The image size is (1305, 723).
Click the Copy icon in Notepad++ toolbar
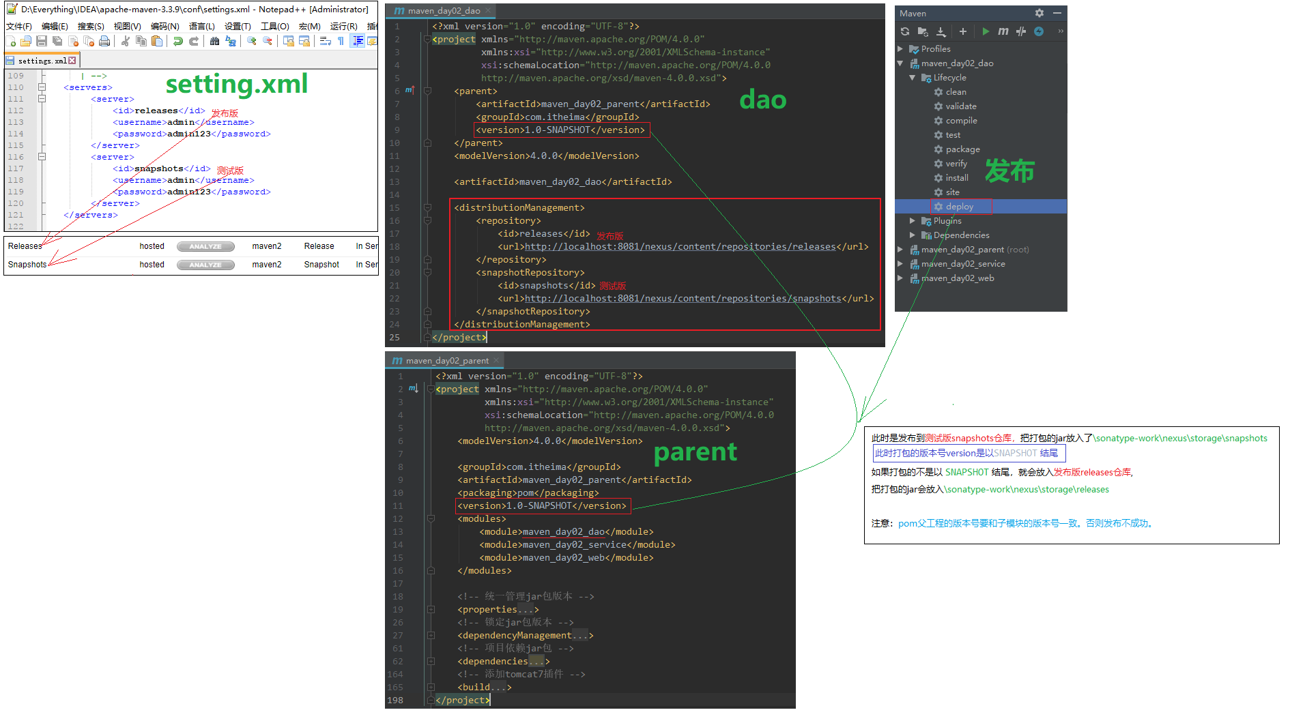point(141,41)
